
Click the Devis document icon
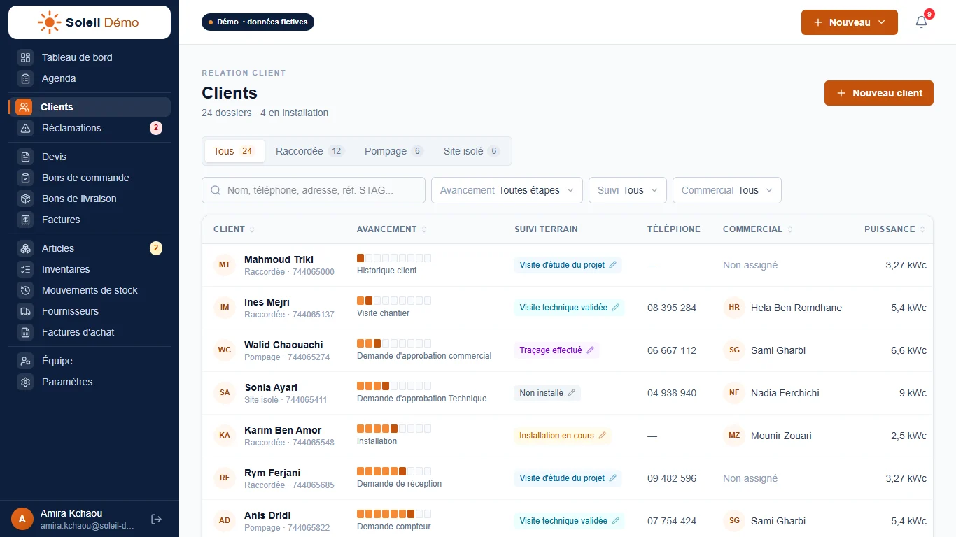pos(25,157)
